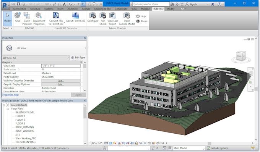Click the detail level icon in view control bar

[106, 143]
